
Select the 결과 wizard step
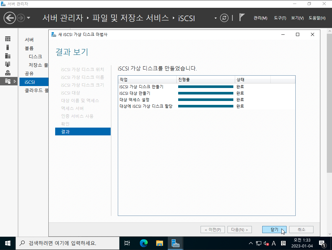coord(83,131)
